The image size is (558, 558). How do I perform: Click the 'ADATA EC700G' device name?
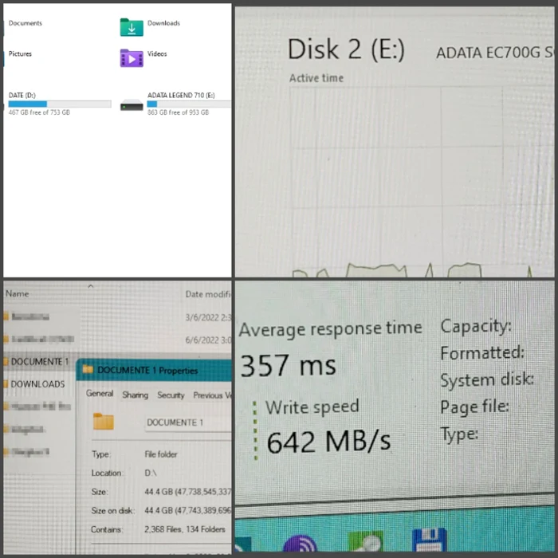click(488, 53)
